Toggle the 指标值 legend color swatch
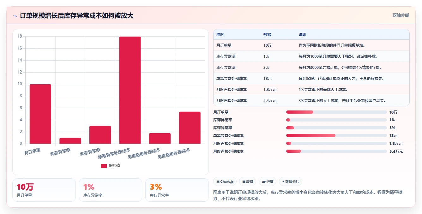Viewport: 422px width, 214px height. 104,166
